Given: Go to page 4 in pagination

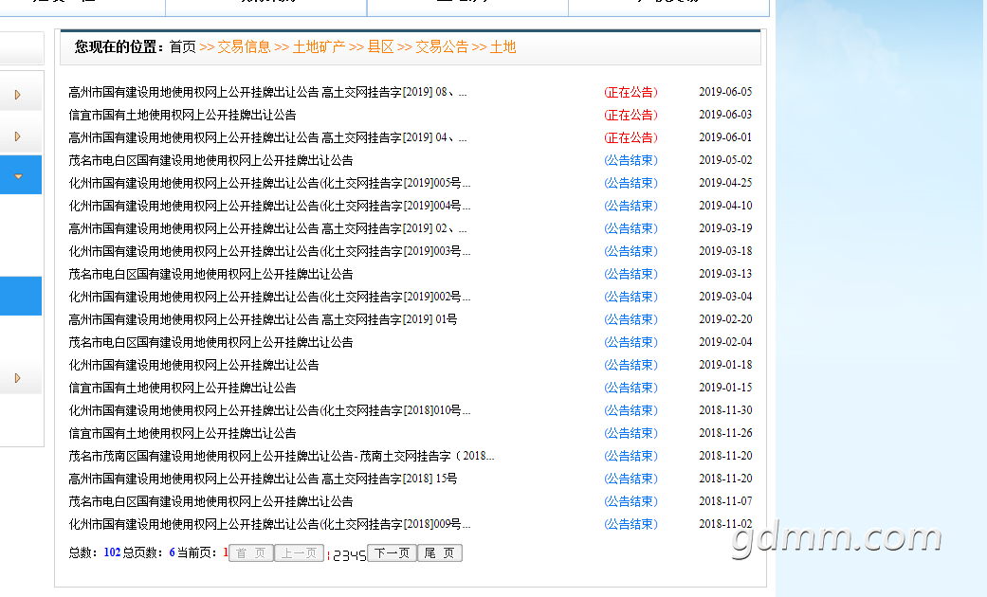Looking at the screenshot, I should (353, 555).
